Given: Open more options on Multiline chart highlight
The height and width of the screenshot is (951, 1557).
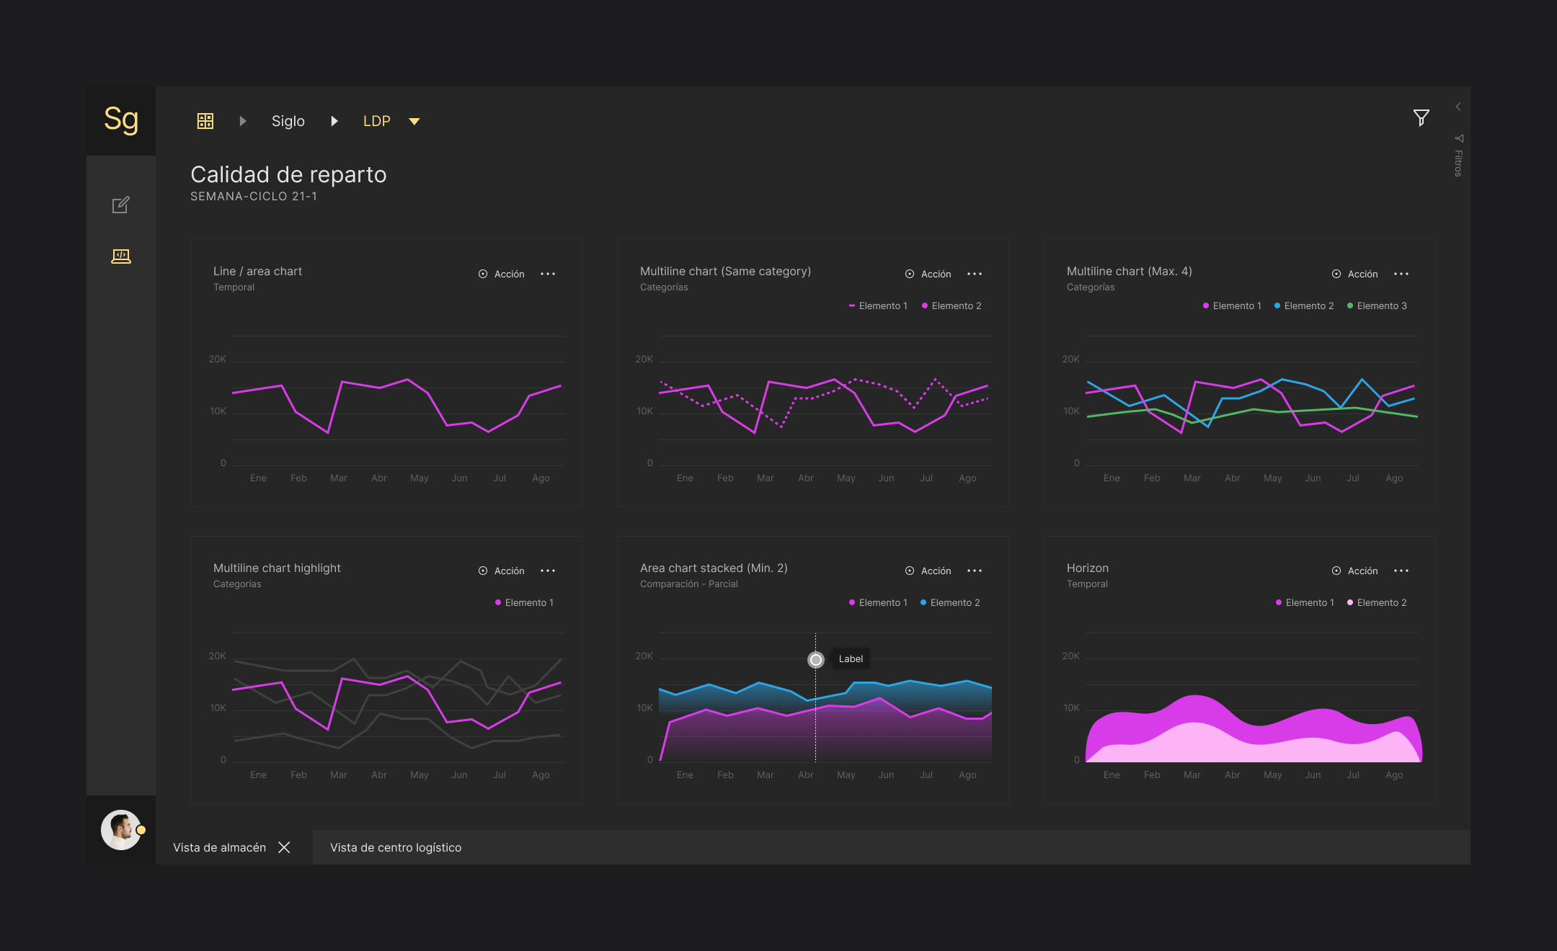Looking at the screenshot, I should point(548,571).
